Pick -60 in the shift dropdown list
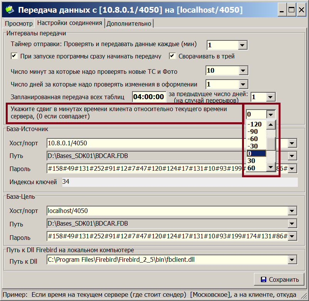 coord(253,139)
